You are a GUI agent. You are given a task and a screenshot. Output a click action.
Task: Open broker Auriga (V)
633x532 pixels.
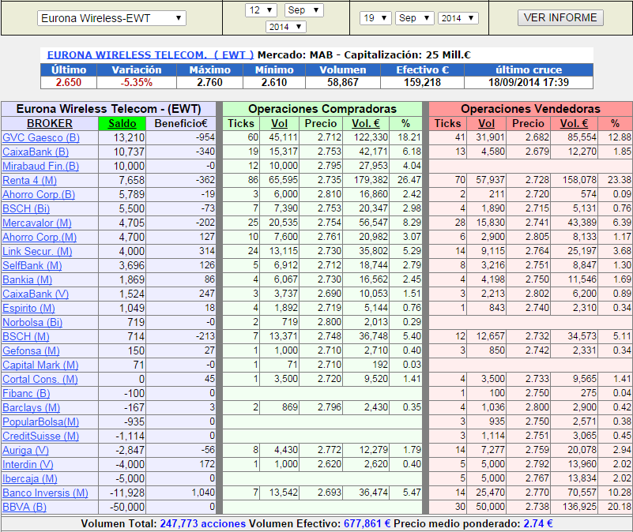point(25,450)
